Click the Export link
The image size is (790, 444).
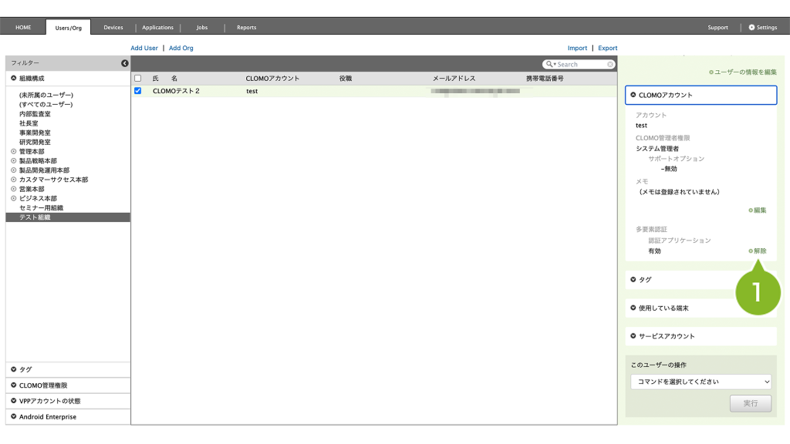tap(607, 48)
